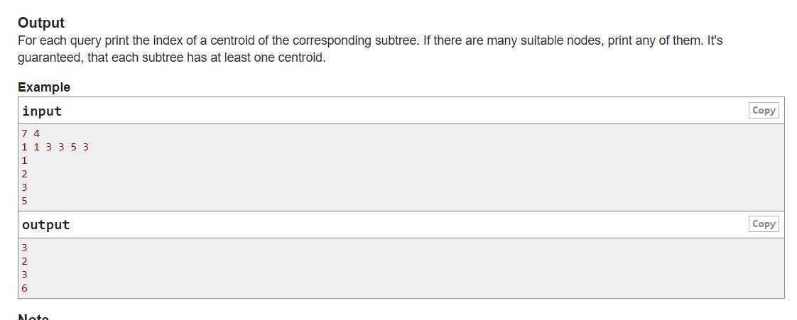Click the bold "Output" section heading
Image resolution: width=797 pixels, height=320 pixels.
(41, 23)
